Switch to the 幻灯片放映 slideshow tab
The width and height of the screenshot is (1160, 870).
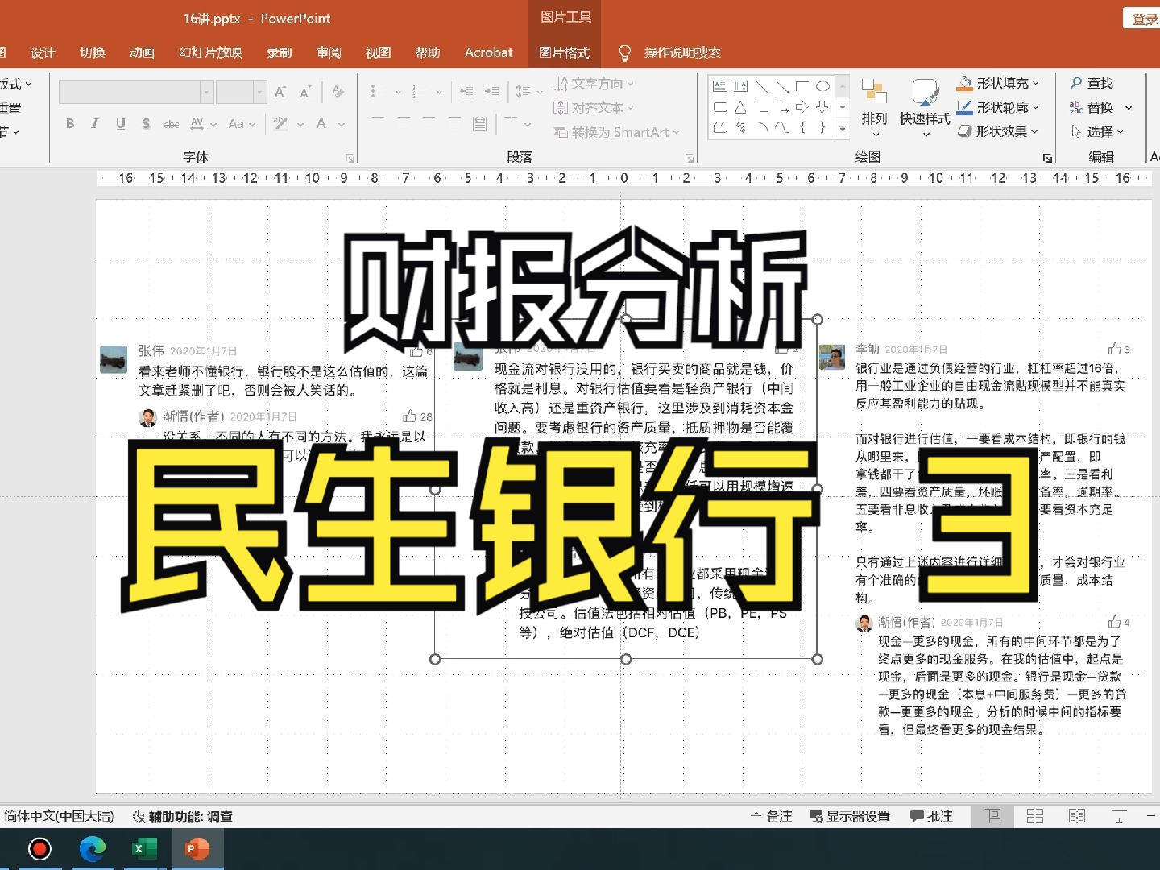[210, 52]
